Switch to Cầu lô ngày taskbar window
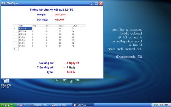 click(x=62, y=105)
